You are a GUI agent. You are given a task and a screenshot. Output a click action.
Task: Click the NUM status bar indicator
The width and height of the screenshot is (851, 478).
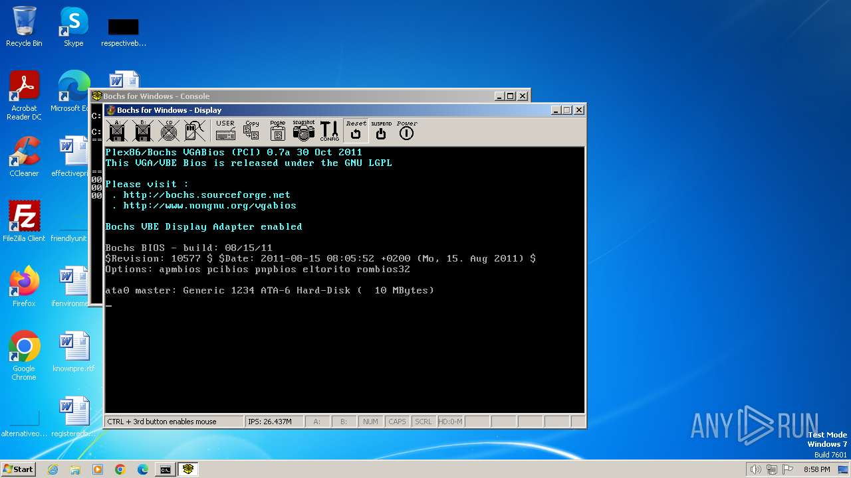pos(370,422)
